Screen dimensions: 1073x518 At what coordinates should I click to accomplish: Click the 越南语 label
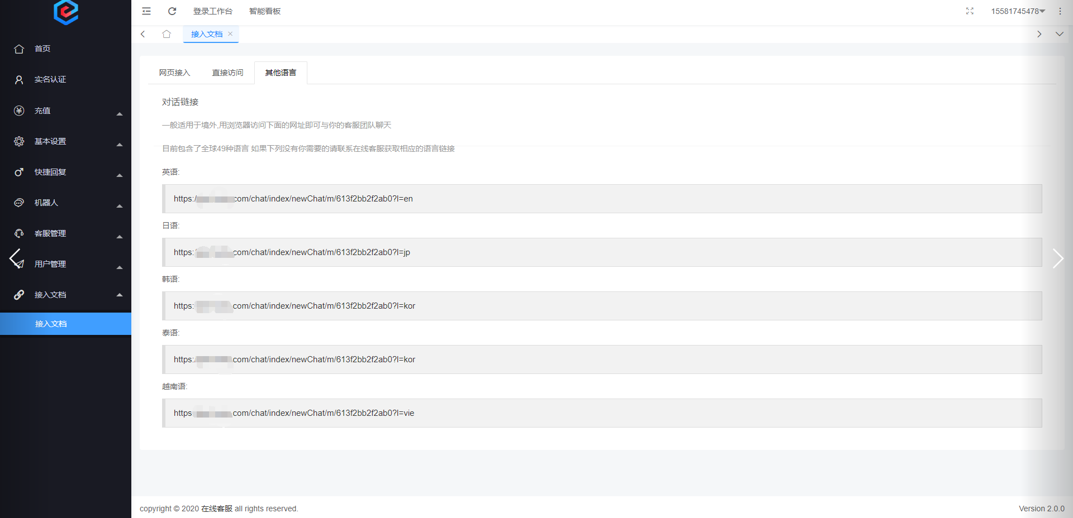(x=174, y=386)
